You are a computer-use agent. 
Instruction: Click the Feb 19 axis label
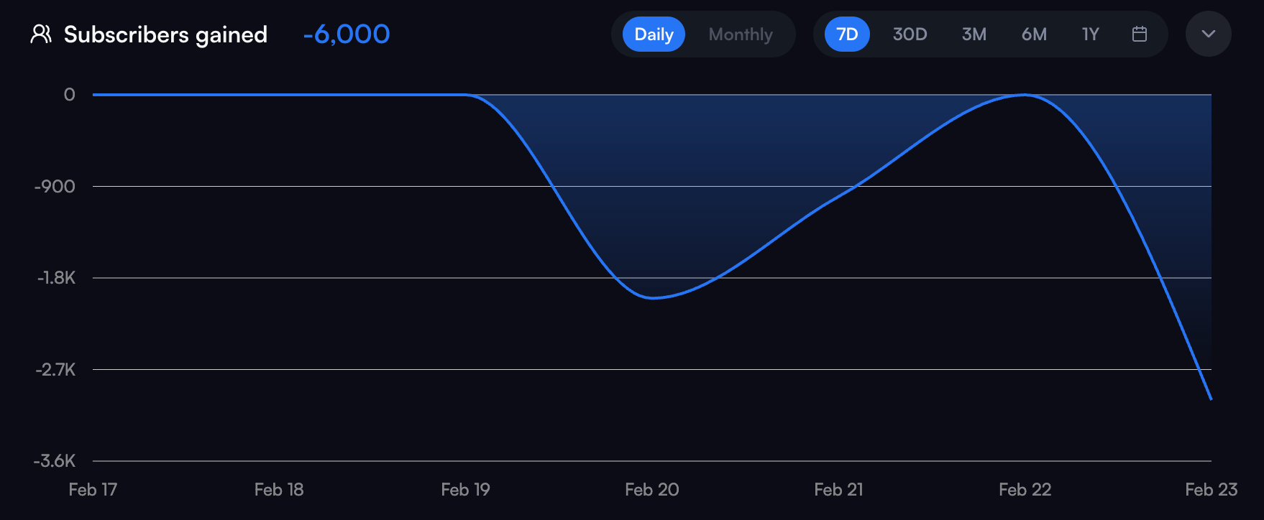(x=465, y=490)
